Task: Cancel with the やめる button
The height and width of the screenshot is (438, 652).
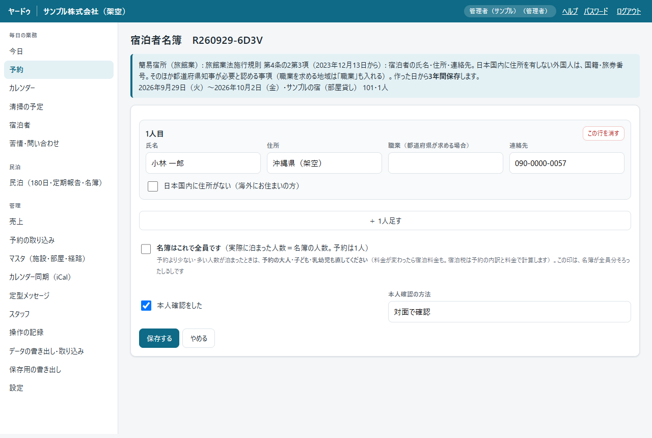Action: coord(199,338)
